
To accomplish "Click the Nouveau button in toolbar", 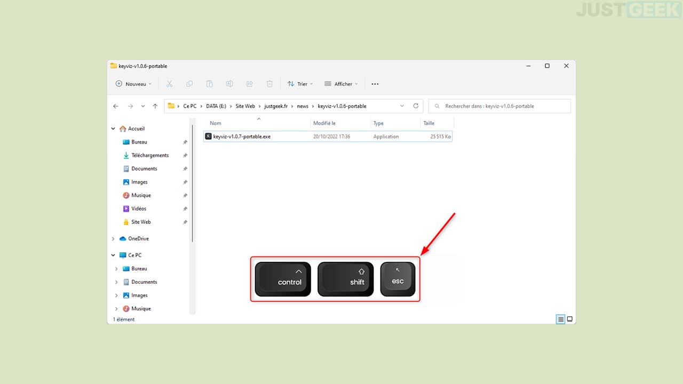I will tap(133, 84).
